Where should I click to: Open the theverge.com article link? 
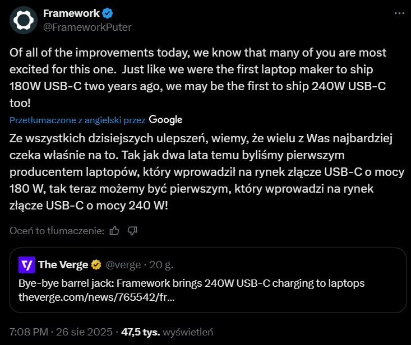(x=96, y=297)
